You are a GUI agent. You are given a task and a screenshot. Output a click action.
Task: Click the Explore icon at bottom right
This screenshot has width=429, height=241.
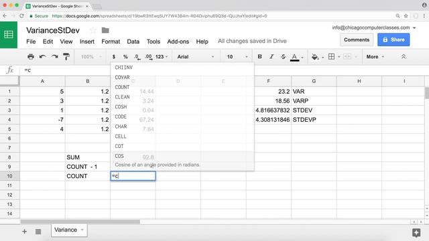tap(416, 233)
